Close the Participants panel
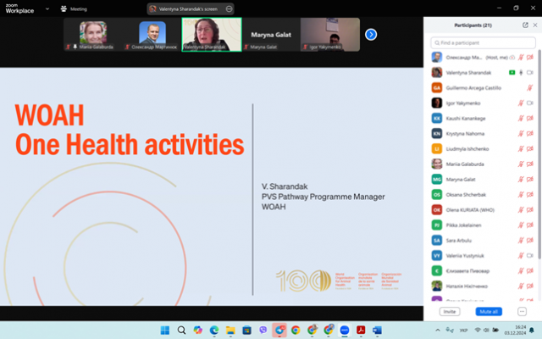Screen dimensions: 542x339 point(535,25)
